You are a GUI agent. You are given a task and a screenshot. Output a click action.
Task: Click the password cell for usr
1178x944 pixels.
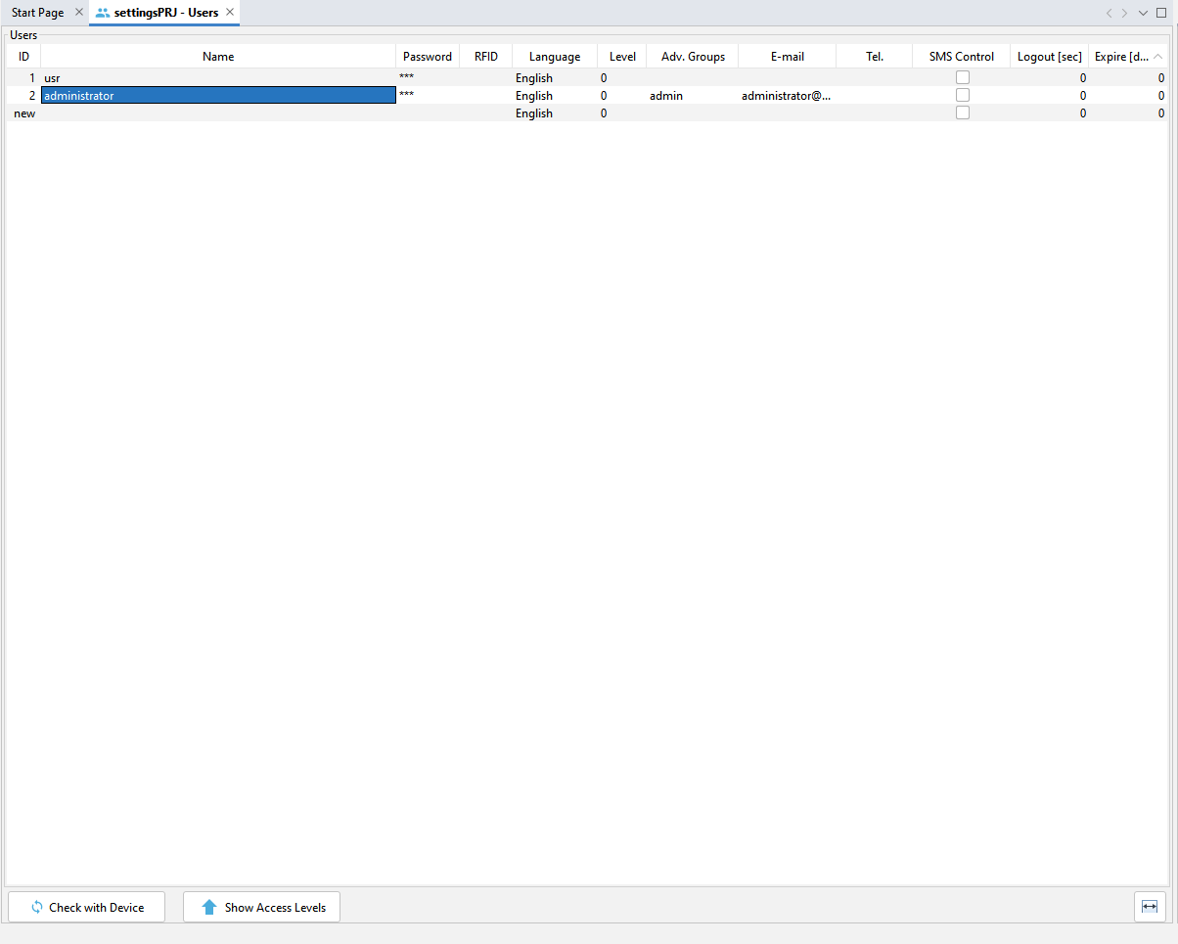428,77
